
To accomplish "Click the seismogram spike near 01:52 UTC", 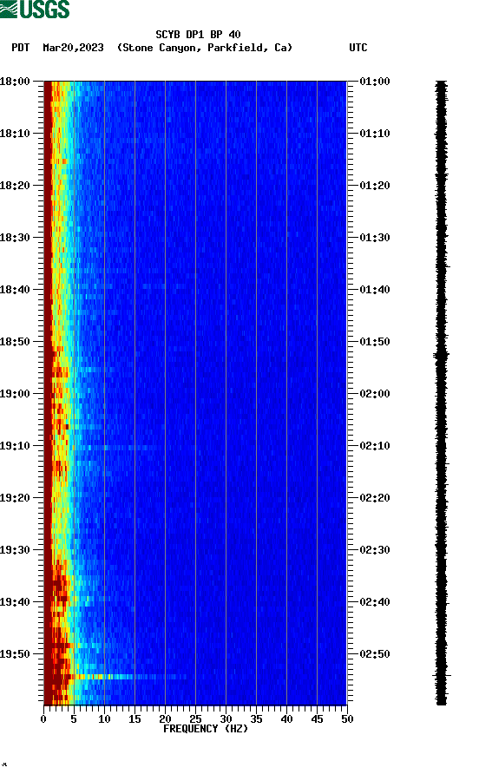I will (x=441, y=355).
